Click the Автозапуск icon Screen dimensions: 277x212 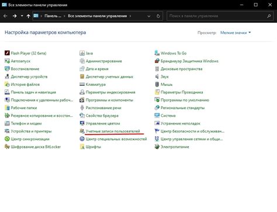click(x=7, y=61)
